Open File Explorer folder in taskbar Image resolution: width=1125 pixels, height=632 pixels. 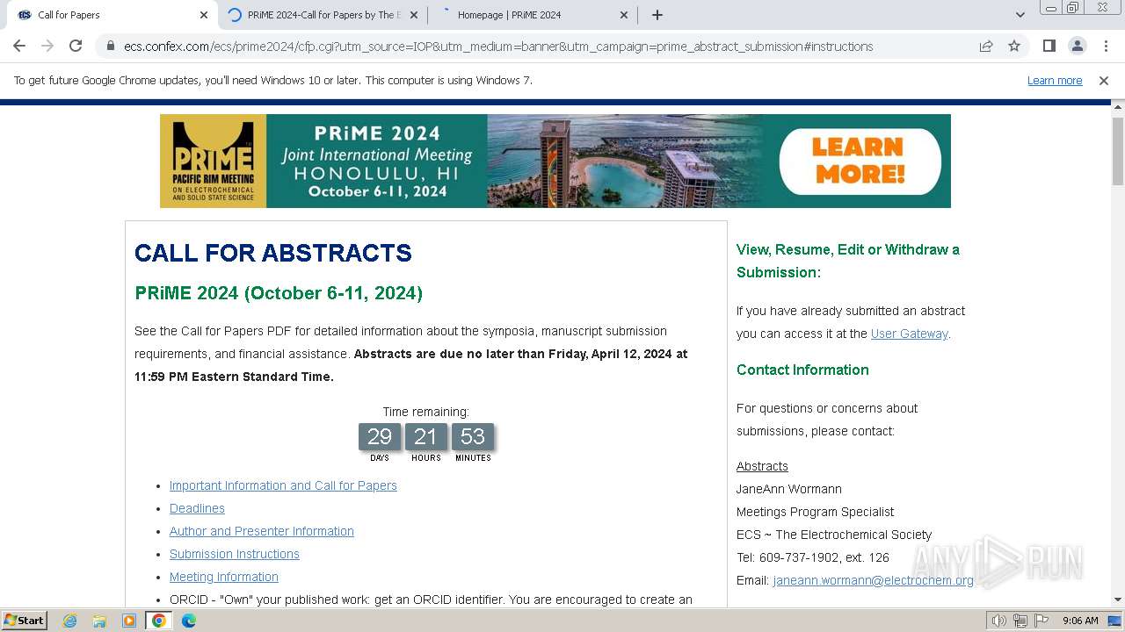click(x=99, y=621)
